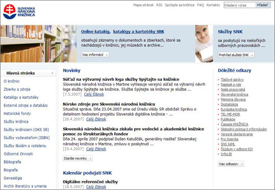
Task: Open Digitalizácia link
Action: coord(229,104)
